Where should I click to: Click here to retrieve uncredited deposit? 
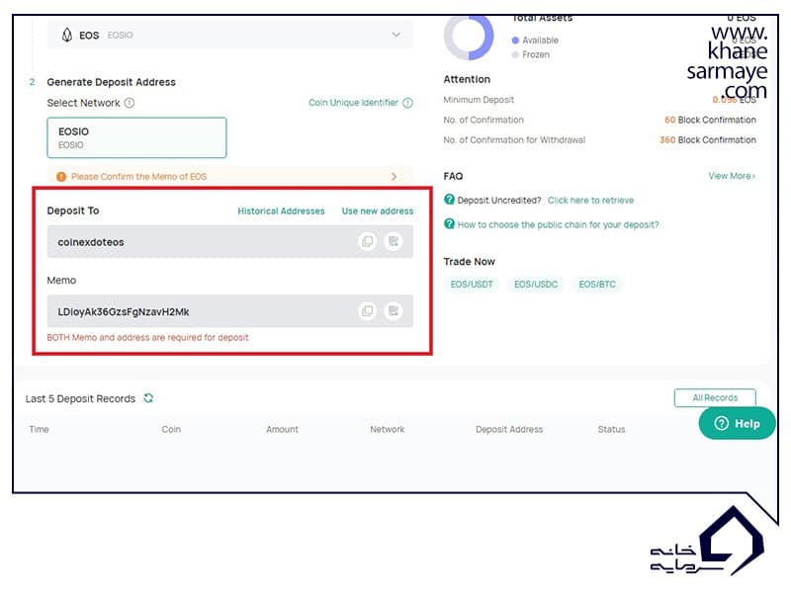point(590,201)
